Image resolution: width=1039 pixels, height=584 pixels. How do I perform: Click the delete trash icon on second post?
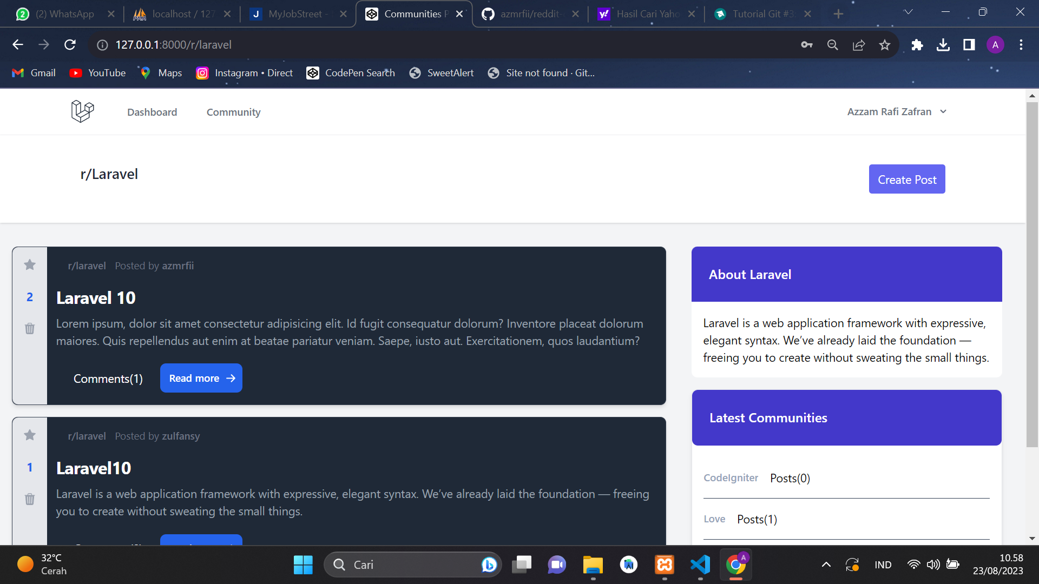point(29,499)
